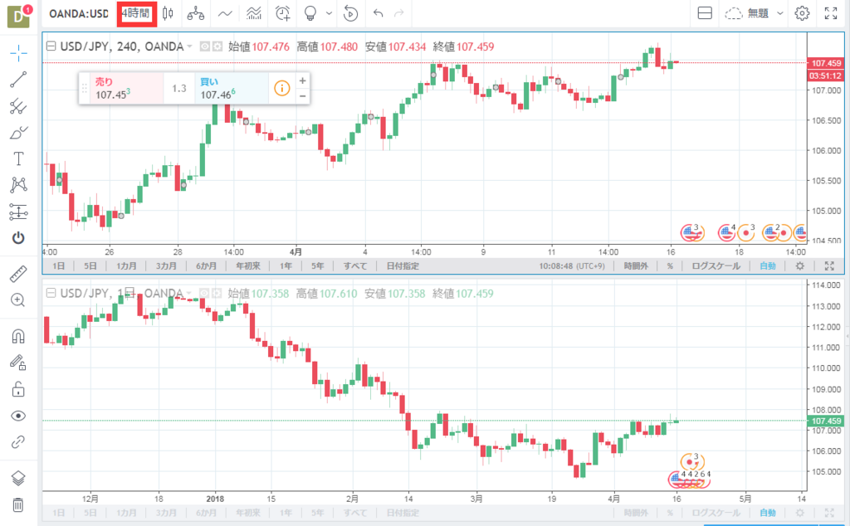Collapse the USD/JPY 1日 chart legend
This screenshot has height=526, width=850.
(51, 294)
